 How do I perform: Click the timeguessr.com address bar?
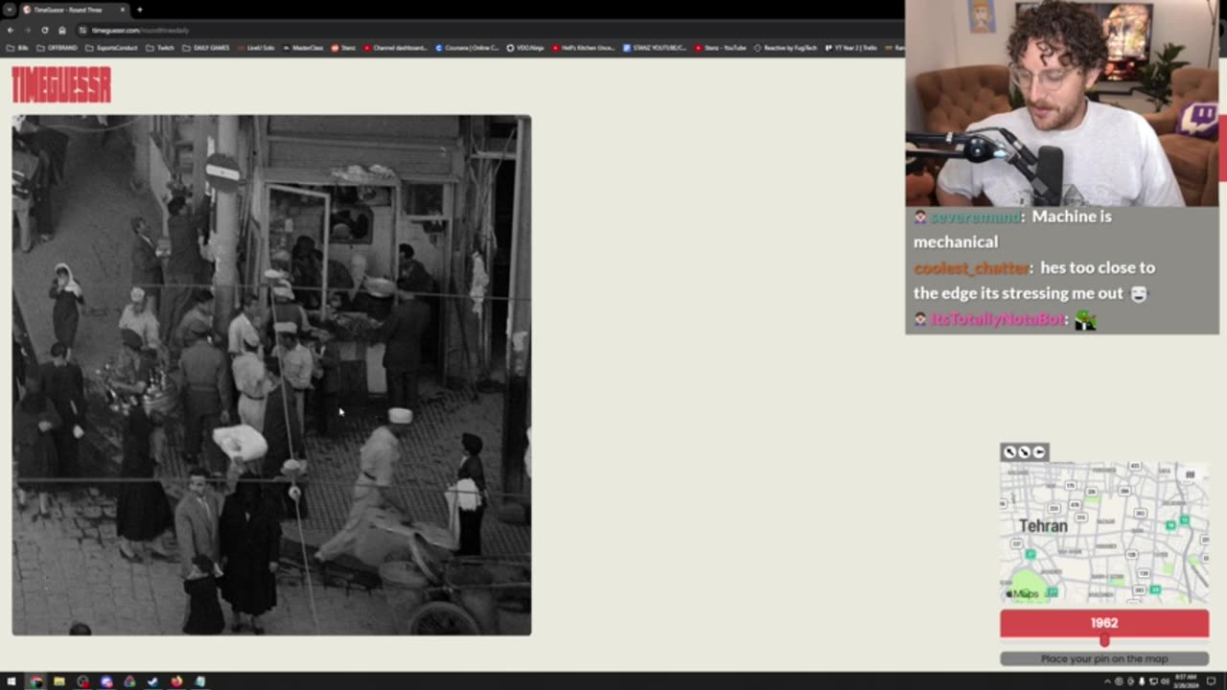pyautogui.click(x=489, y=30)
